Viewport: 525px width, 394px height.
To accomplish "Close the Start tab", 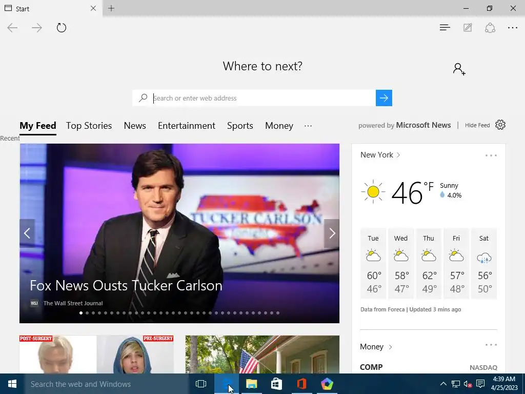I will tap(93, 8).
